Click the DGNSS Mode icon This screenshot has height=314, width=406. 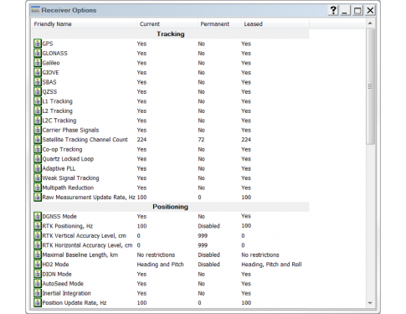38,216
